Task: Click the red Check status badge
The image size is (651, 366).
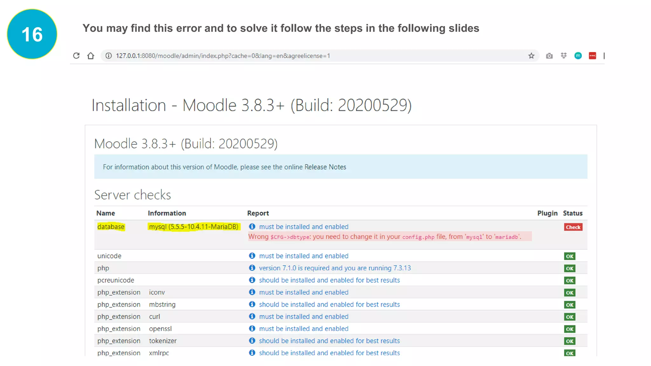Action: pos(573,227)
